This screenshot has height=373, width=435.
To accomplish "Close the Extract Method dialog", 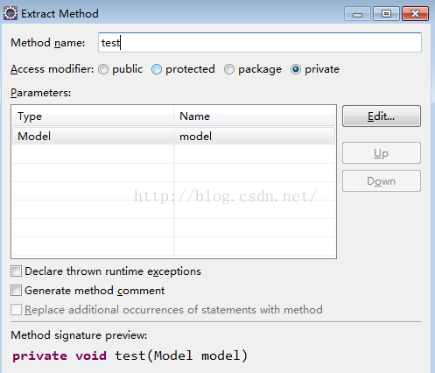I will coord(415,14).
